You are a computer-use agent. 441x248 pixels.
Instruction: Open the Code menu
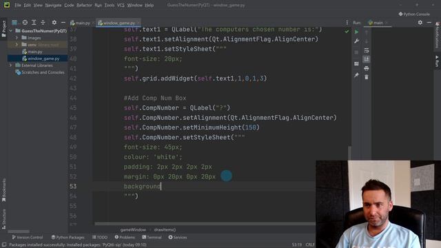(69, 5)
